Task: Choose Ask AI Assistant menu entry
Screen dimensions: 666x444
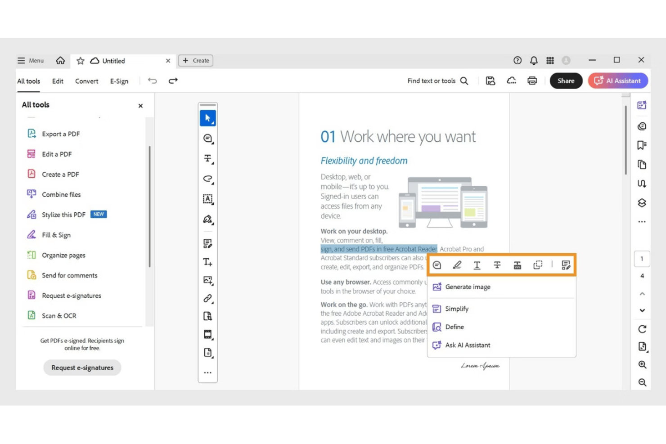Action: point(501,345)
